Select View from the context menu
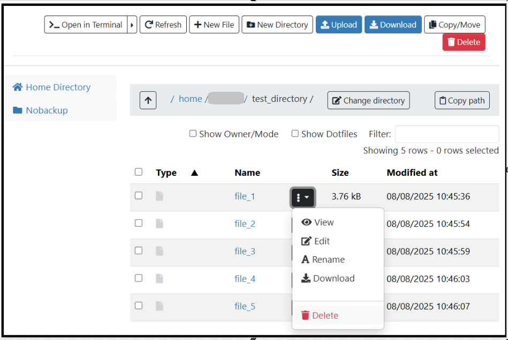 pos(318,222)
